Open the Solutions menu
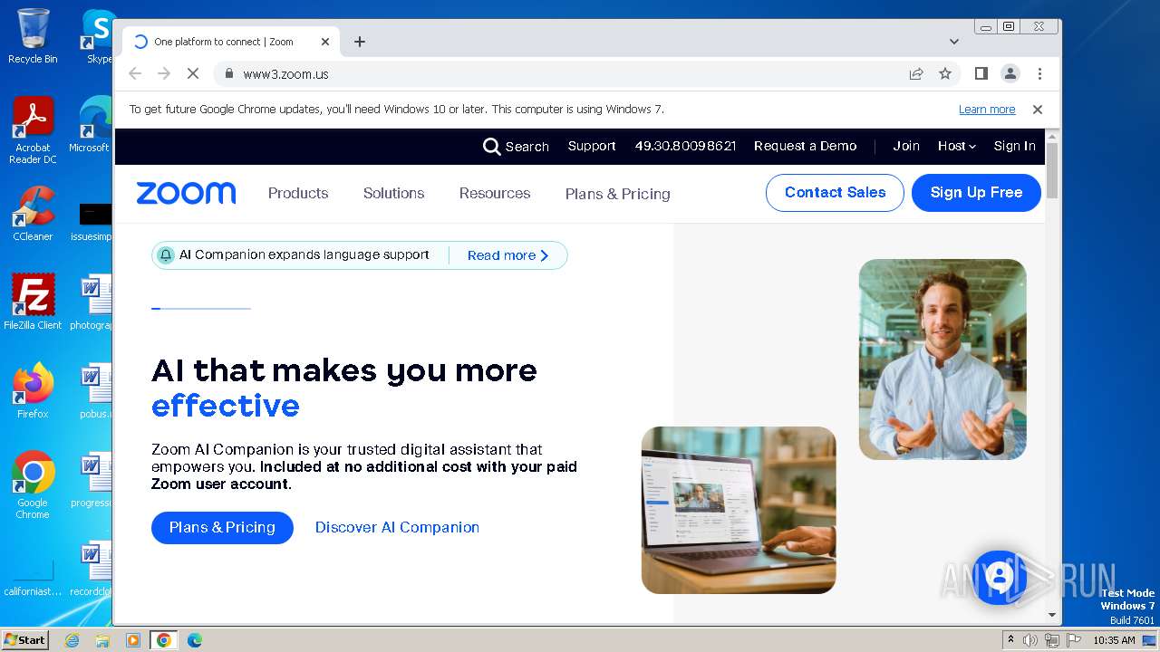Image resolution: width=1160 pixels, height=652 pixels. pyautogui.click(x=394, y=194)
